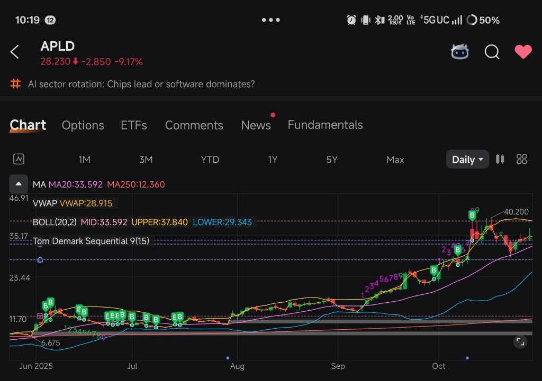Open the candlestick chart style icon
Screen dimensions: 542x381
(500, 159)
